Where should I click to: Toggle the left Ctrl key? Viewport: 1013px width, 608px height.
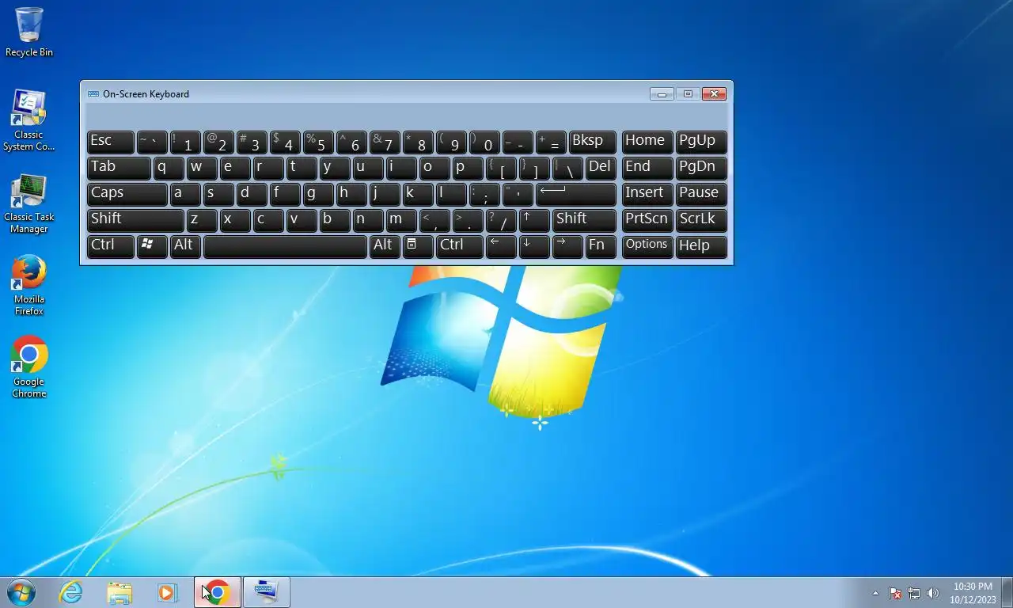click(x=111, y=246)
